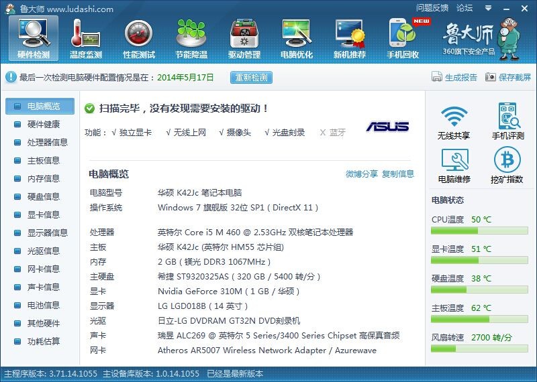Click the 摄像头 feature check
The width and height of the screenshot is (537, 382).
[235, 132]
